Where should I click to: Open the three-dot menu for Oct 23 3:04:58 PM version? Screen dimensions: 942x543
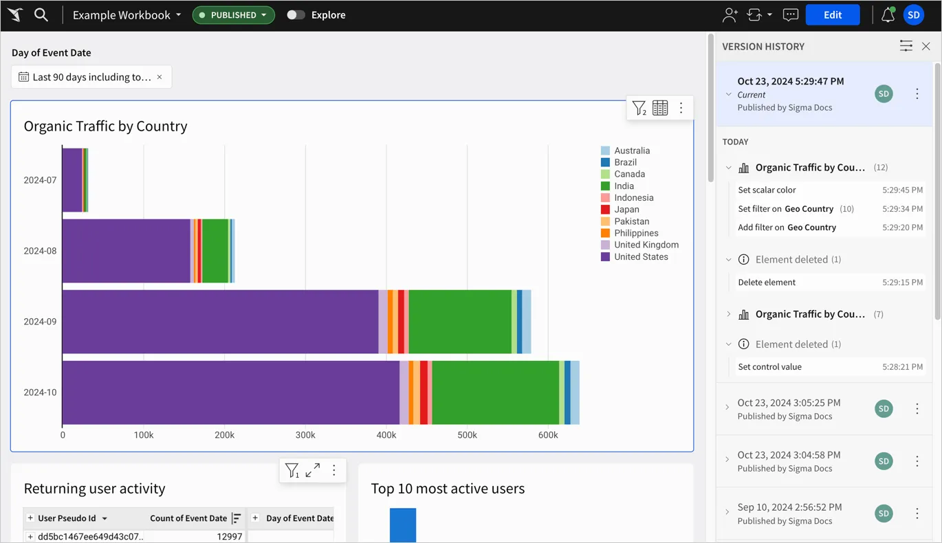coord(917,461)
